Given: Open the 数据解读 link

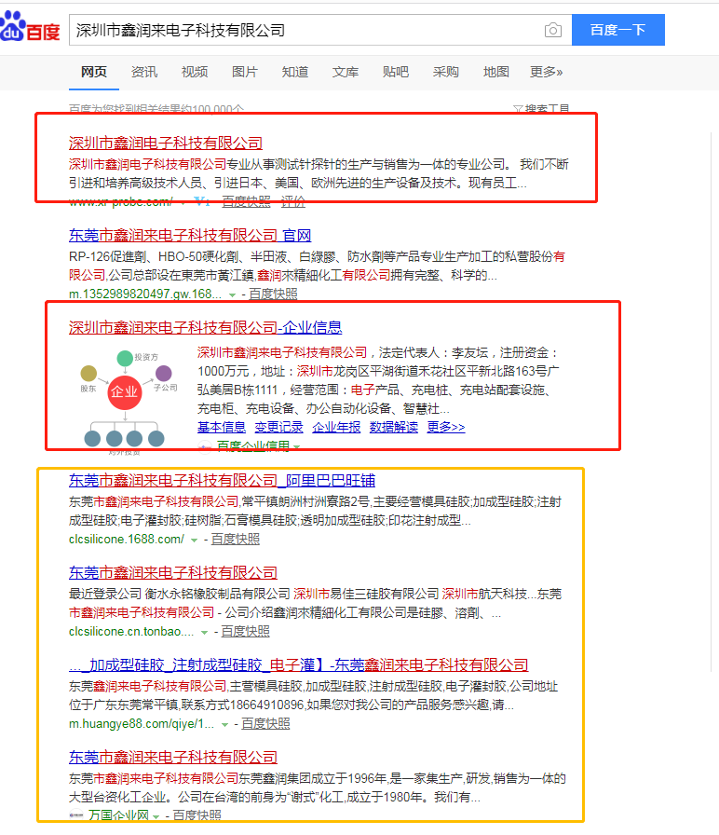Looking at the screenshot, I should (394, 427).
